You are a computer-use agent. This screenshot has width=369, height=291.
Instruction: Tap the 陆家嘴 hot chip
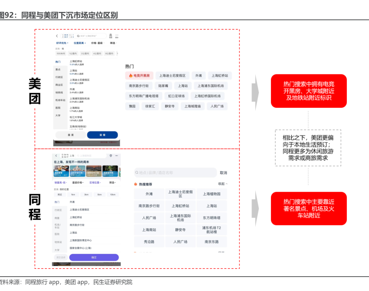(163, 86)
